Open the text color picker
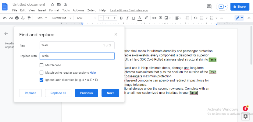Viewport: 253px width, 122px height. click(x=140, y=18)
